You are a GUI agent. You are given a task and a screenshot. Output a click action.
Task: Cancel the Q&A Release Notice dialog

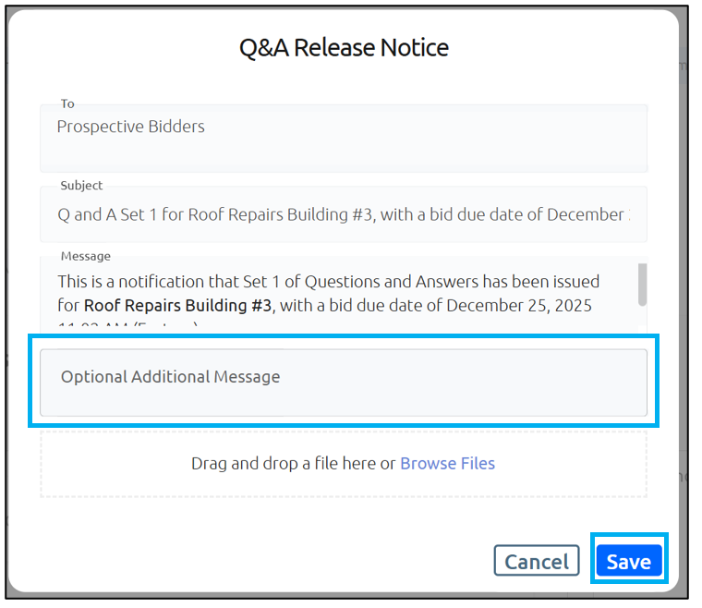[536, 561]
